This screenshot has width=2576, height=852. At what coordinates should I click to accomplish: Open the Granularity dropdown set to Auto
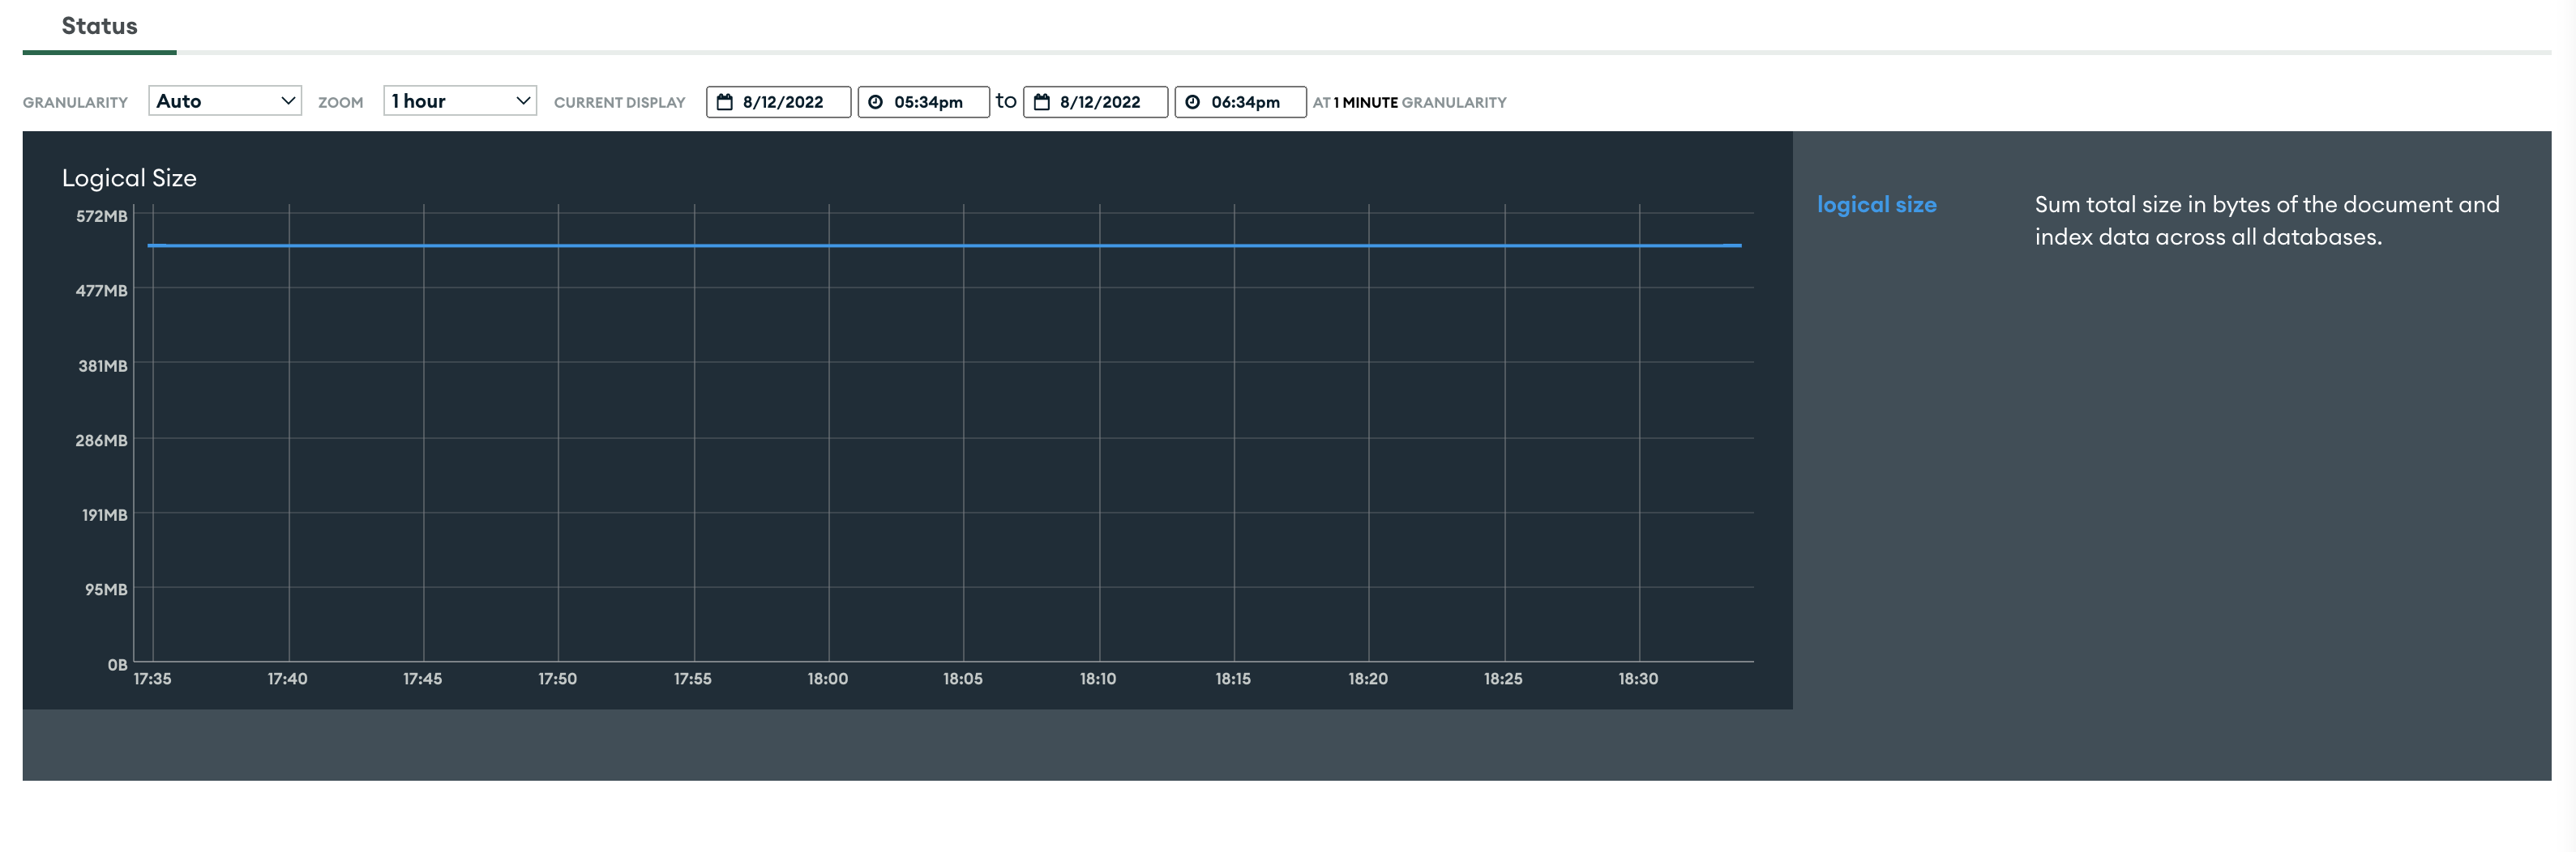pos(225,101)
